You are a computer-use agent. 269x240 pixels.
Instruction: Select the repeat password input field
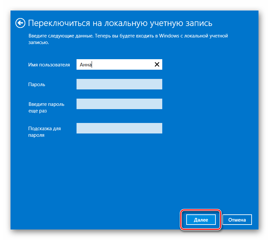point(119,104)
